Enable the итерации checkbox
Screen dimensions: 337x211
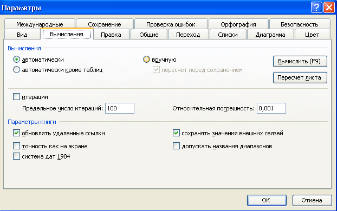[17, 97]
